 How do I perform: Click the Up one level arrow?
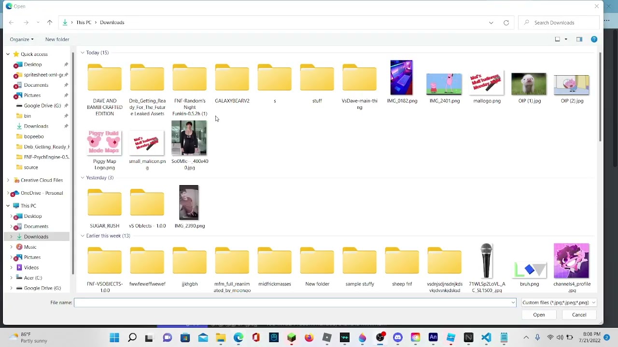[x=49, y=22]
